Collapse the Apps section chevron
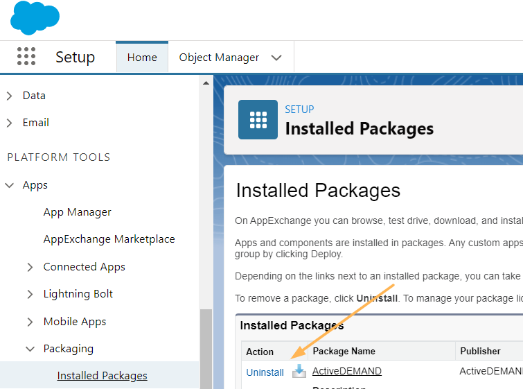 tap(9, 185)
